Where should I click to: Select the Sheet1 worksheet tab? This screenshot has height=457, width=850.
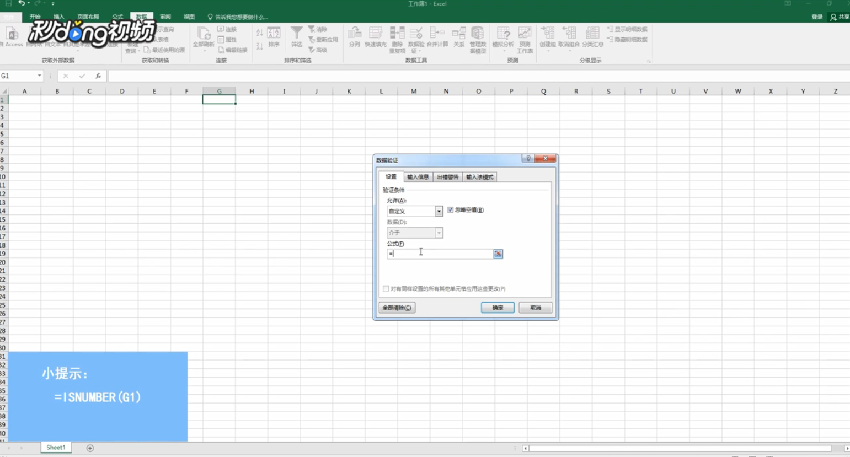point(55,448)
